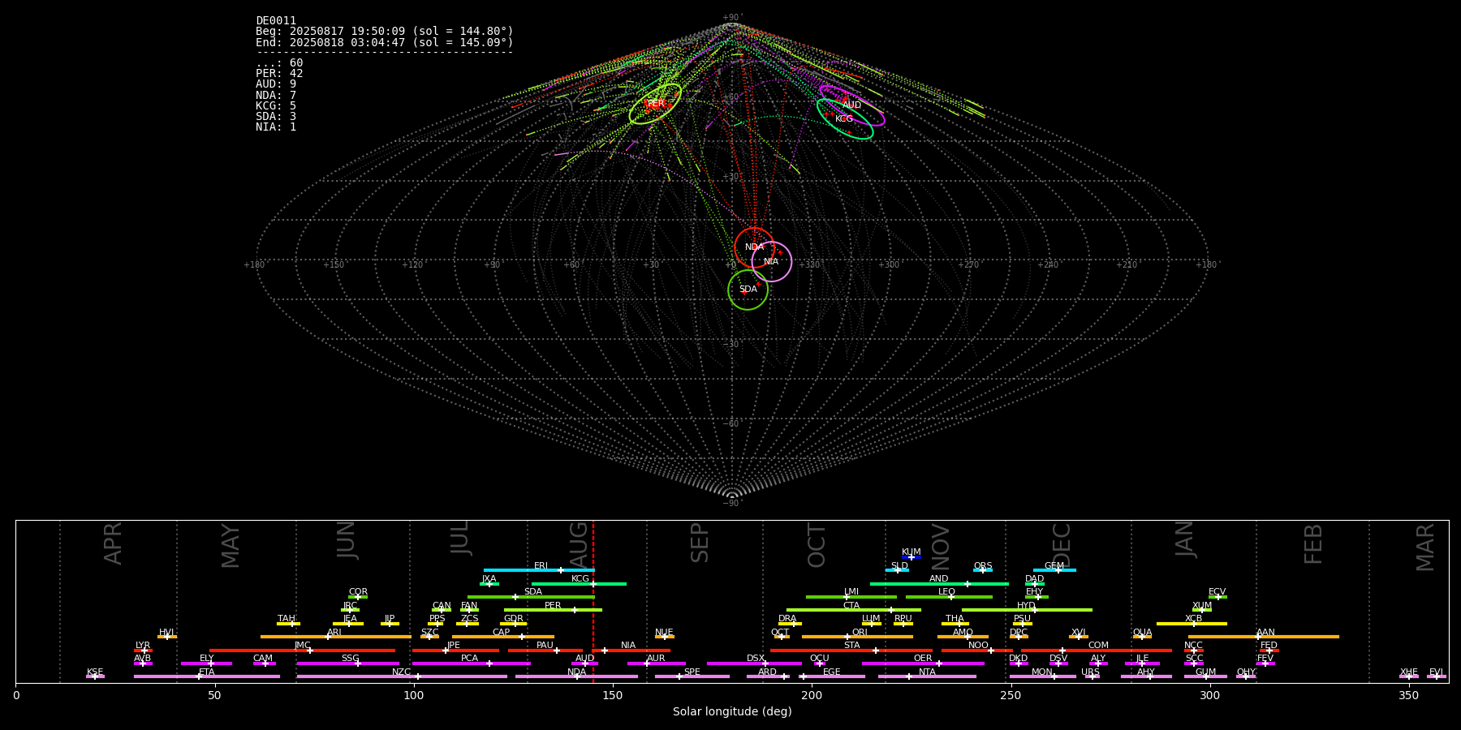Image resolution: width=1461 pixels, height=730 pixels.
Task: Click the +270 longitude tick label
Action: [968, 264]
